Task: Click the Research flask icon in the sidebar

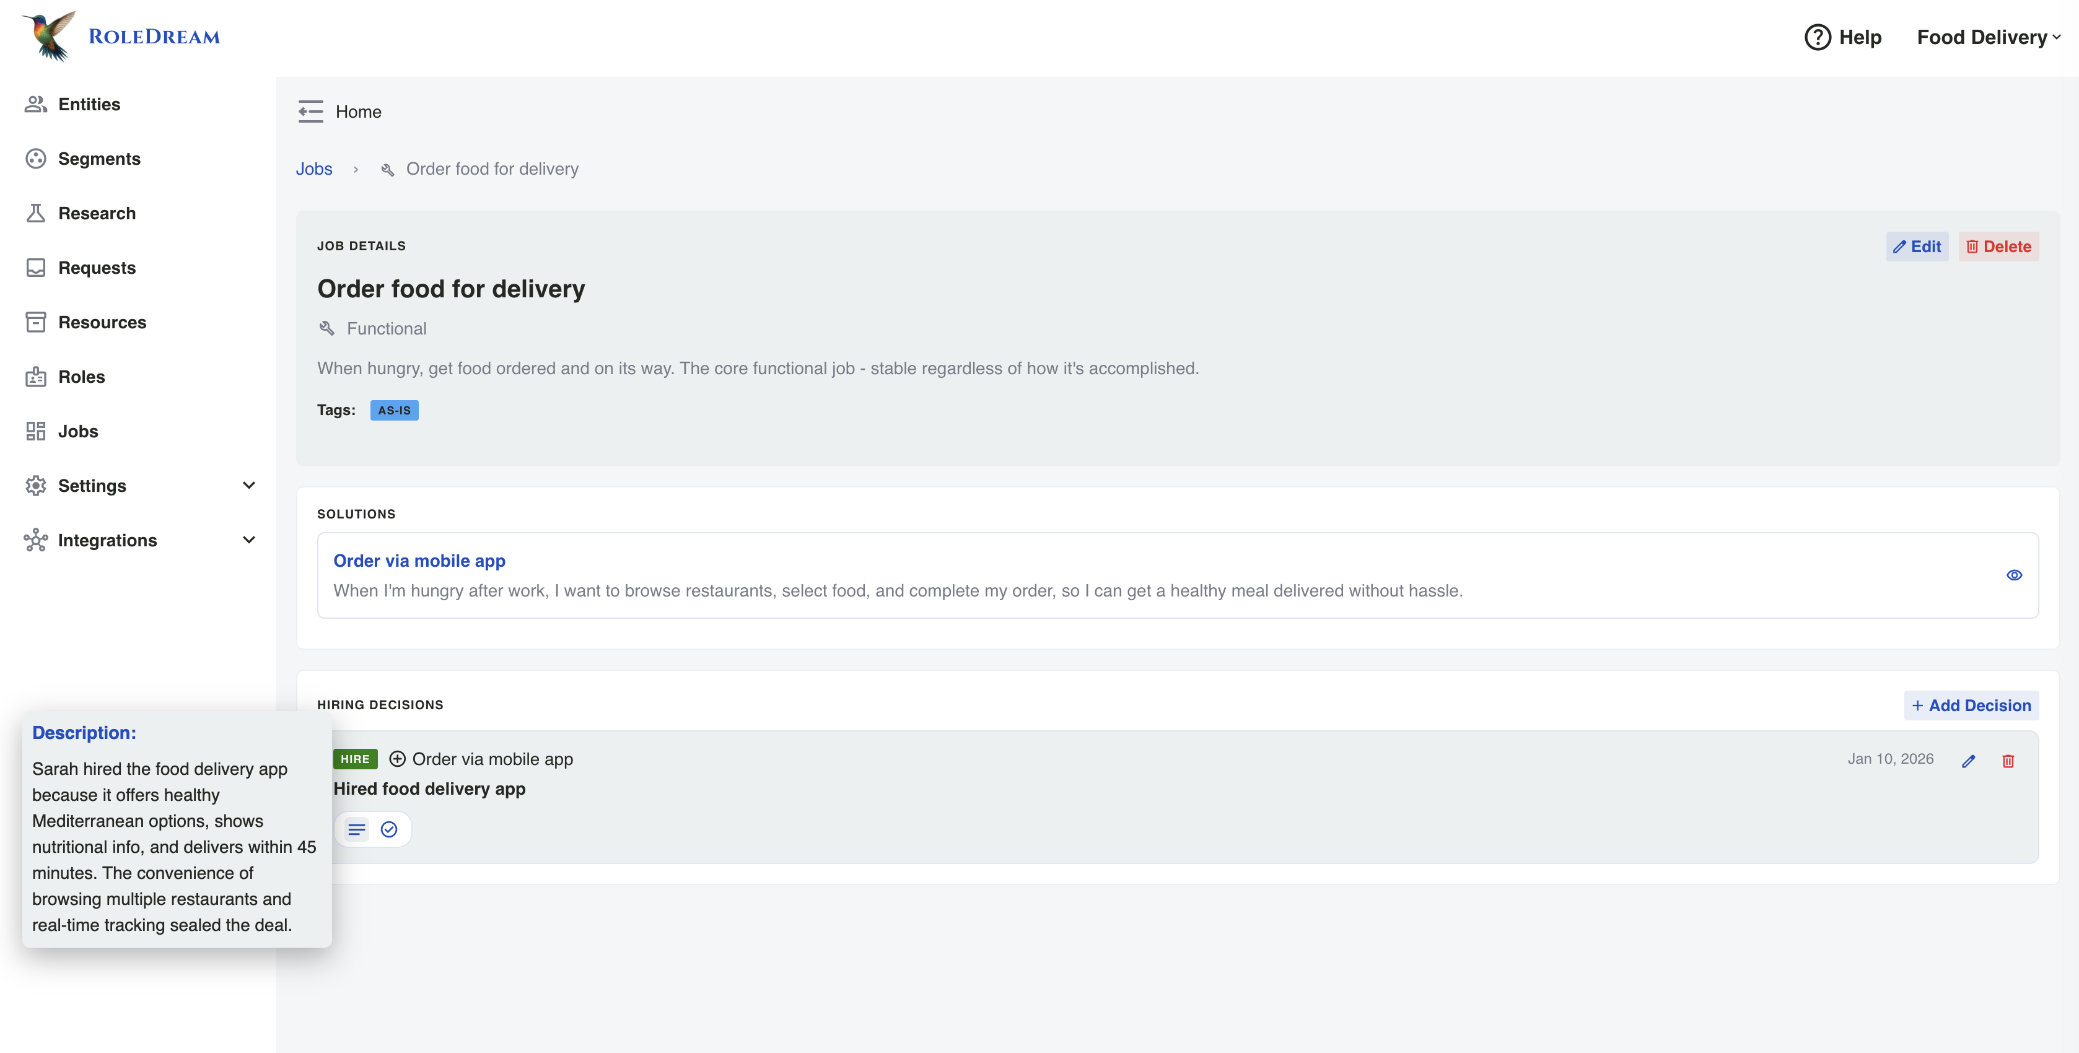Action: click(x=35, y=212)
